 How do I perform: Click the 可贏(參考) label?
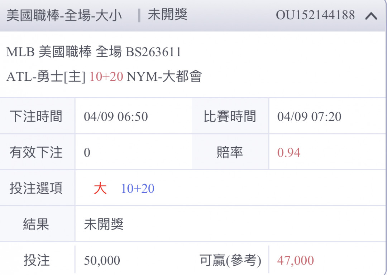click(x=230, y=260)
